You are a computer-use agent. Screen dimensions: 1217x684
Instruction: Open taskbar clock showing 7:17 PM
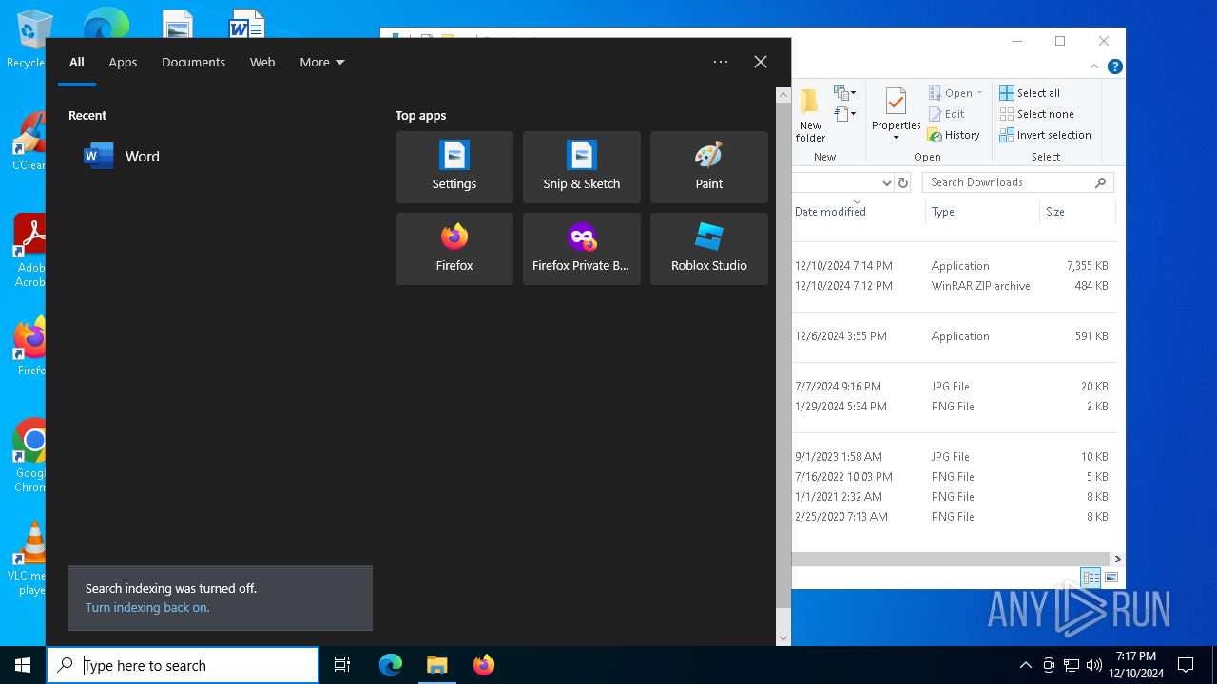tap(1136, 665)
